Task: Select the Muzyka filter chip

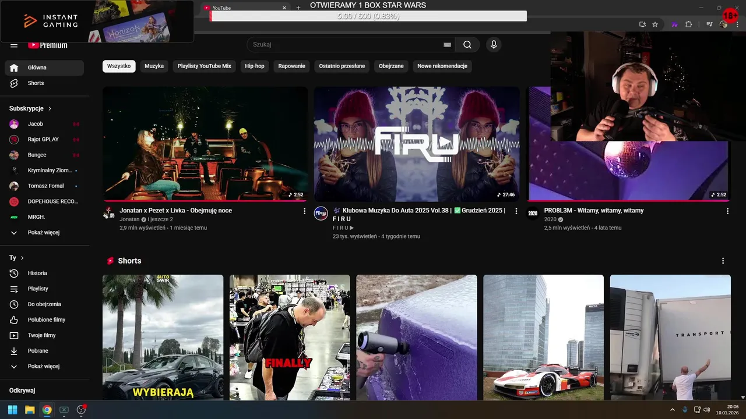Action: pos(154,66)
